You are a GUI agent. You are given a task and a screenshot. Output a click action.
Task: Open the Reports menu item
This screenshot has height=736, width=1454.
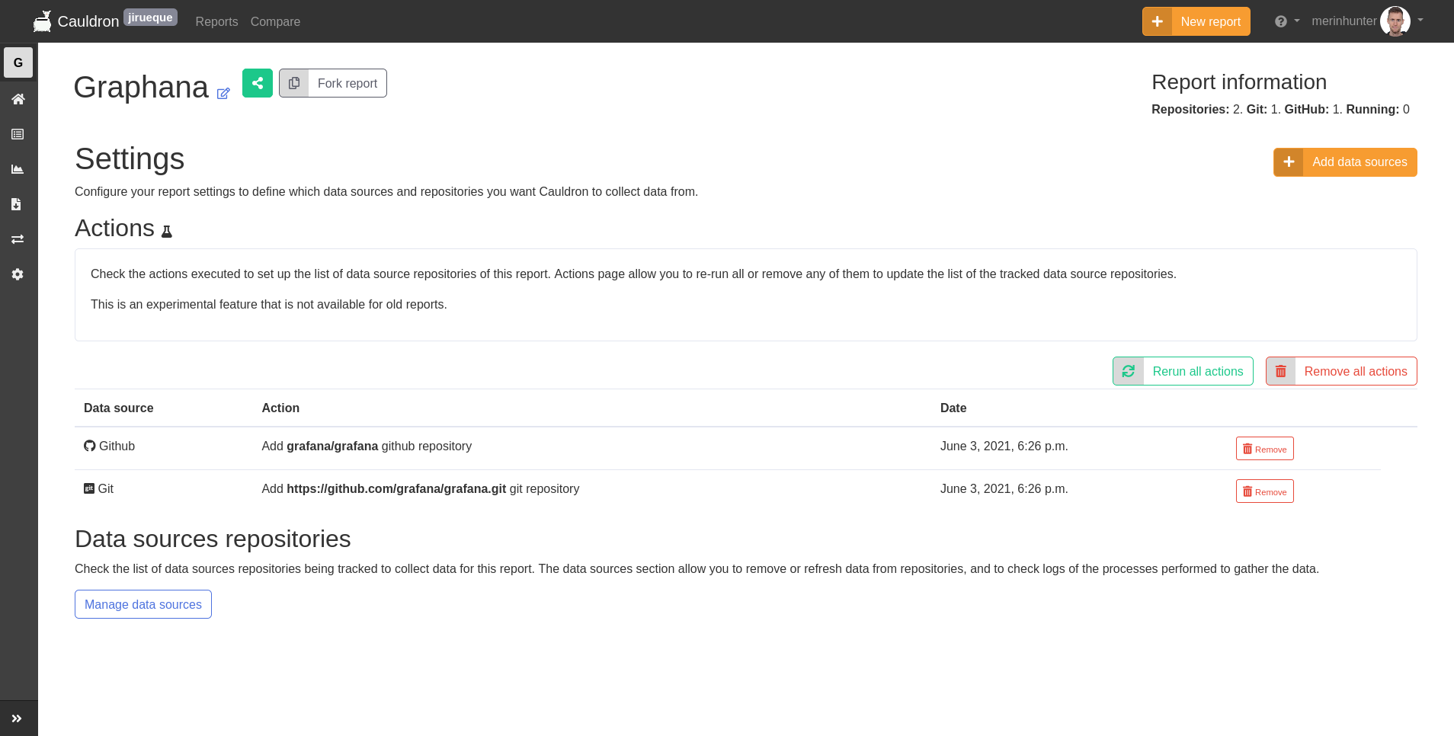216,21
